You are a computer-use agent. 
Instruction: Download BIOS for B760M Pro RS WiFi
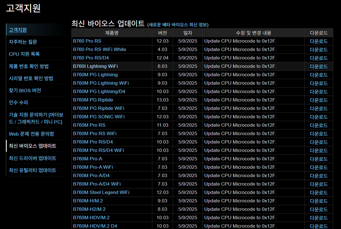point(319,134)
